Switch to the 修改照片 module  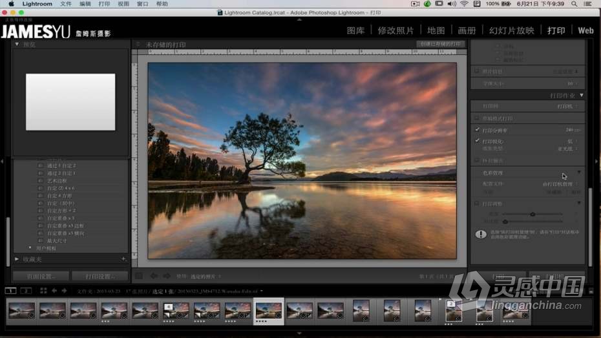[395, 30]
